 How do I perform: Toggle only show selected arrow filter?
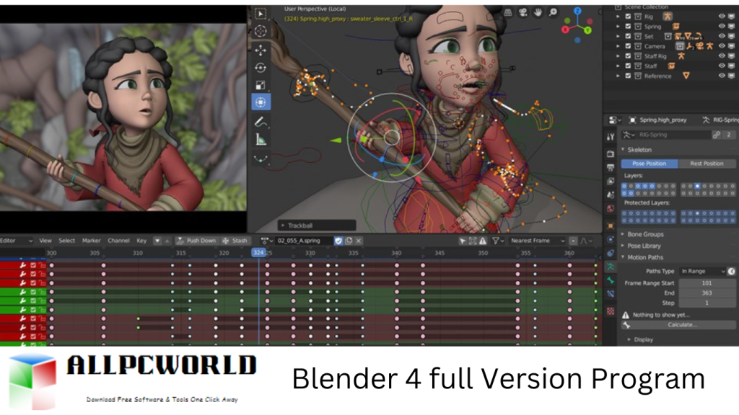click(x=463, y=241)
